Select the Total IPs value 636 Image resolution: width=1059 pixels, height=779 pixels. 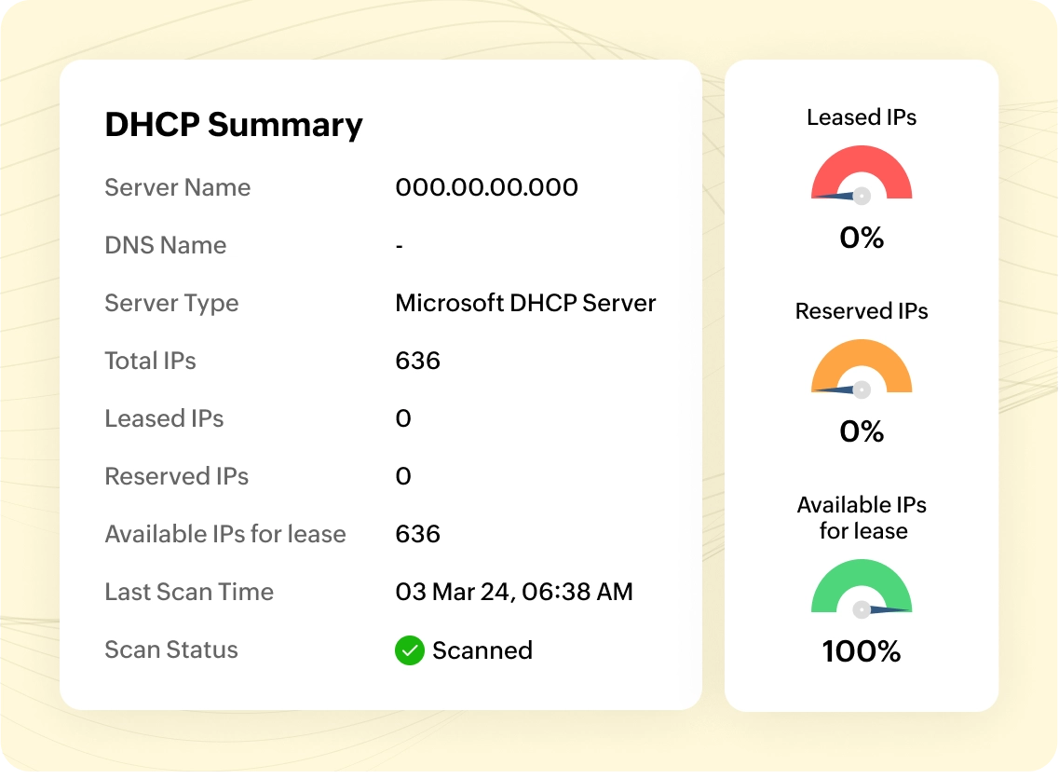pos(416,361)
